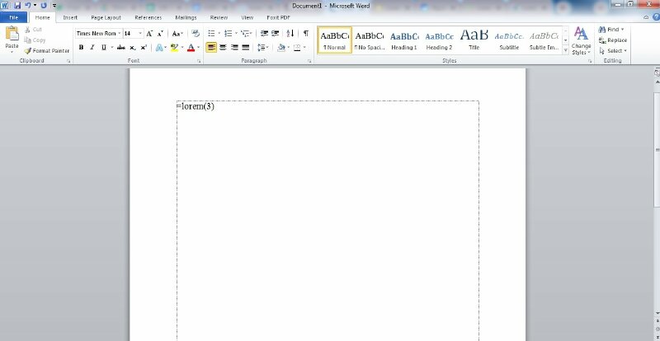Click the Increase Indent icon
660x341 pixels.
pos(276,33)
